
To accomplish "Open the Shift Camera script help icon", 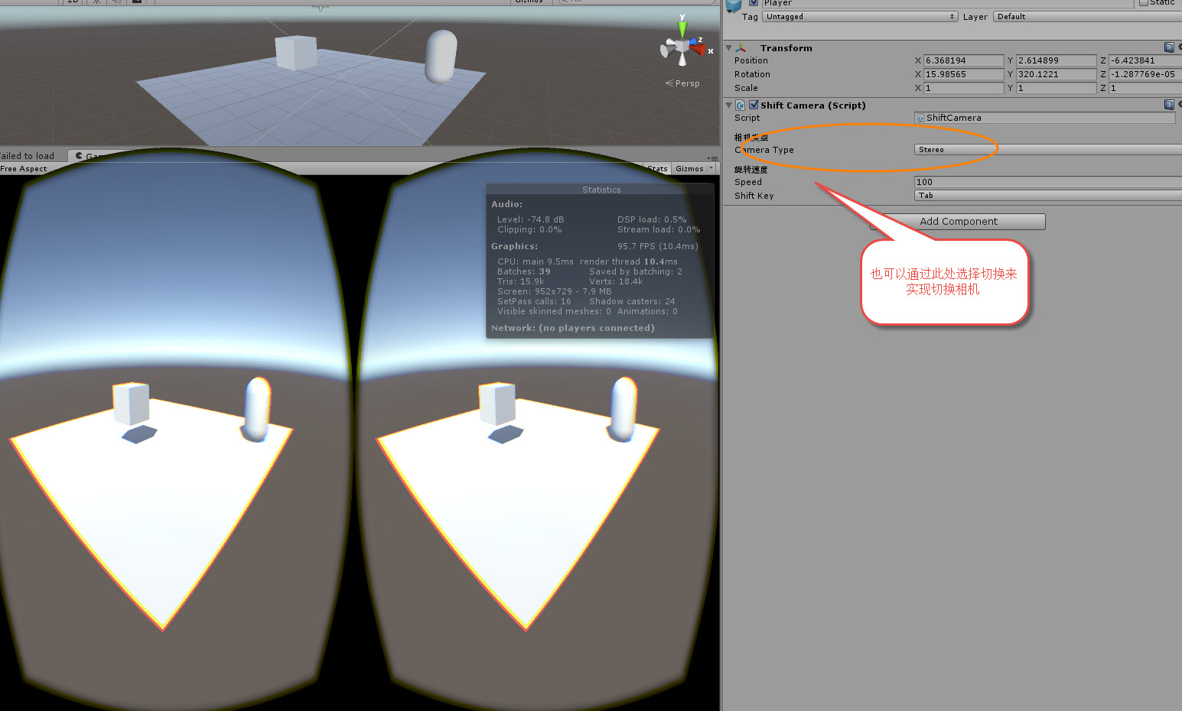I will pyautogui.click(x=1169, y=105).
